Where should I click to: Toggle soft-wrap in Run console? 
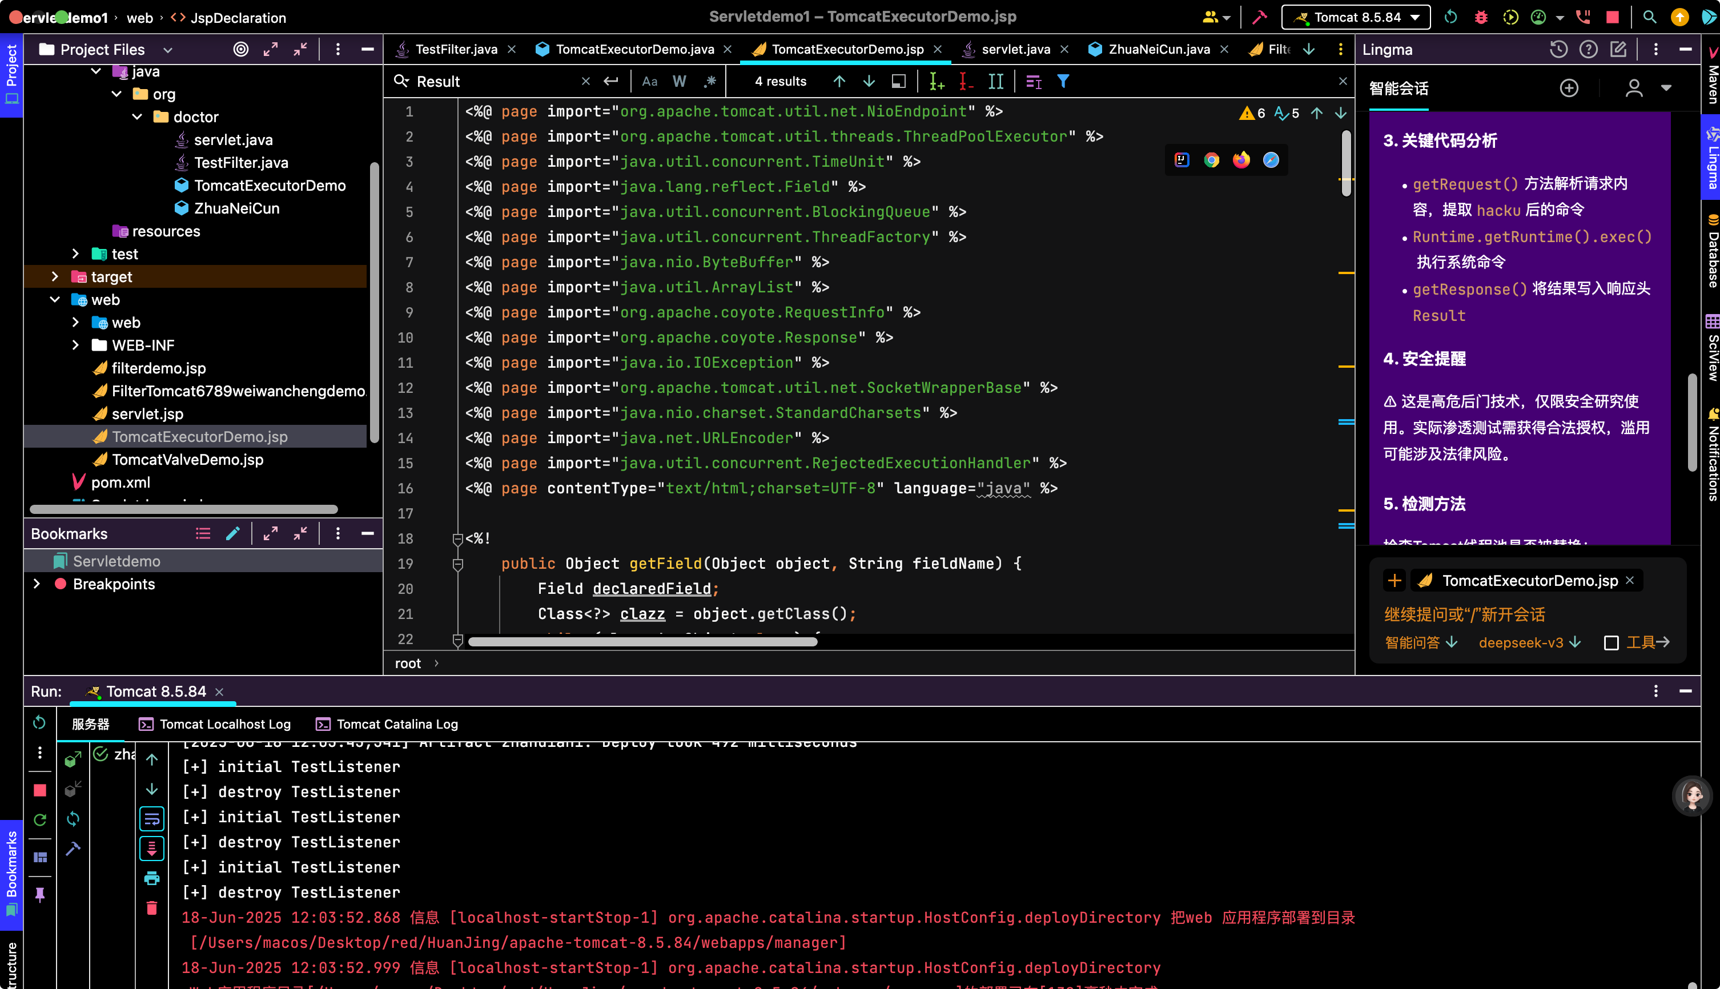151,819
